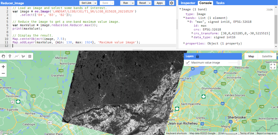The height and width of the screenshot is (135, 278).
Task: Zoom in on the map
Action: (x=4, y=67)
